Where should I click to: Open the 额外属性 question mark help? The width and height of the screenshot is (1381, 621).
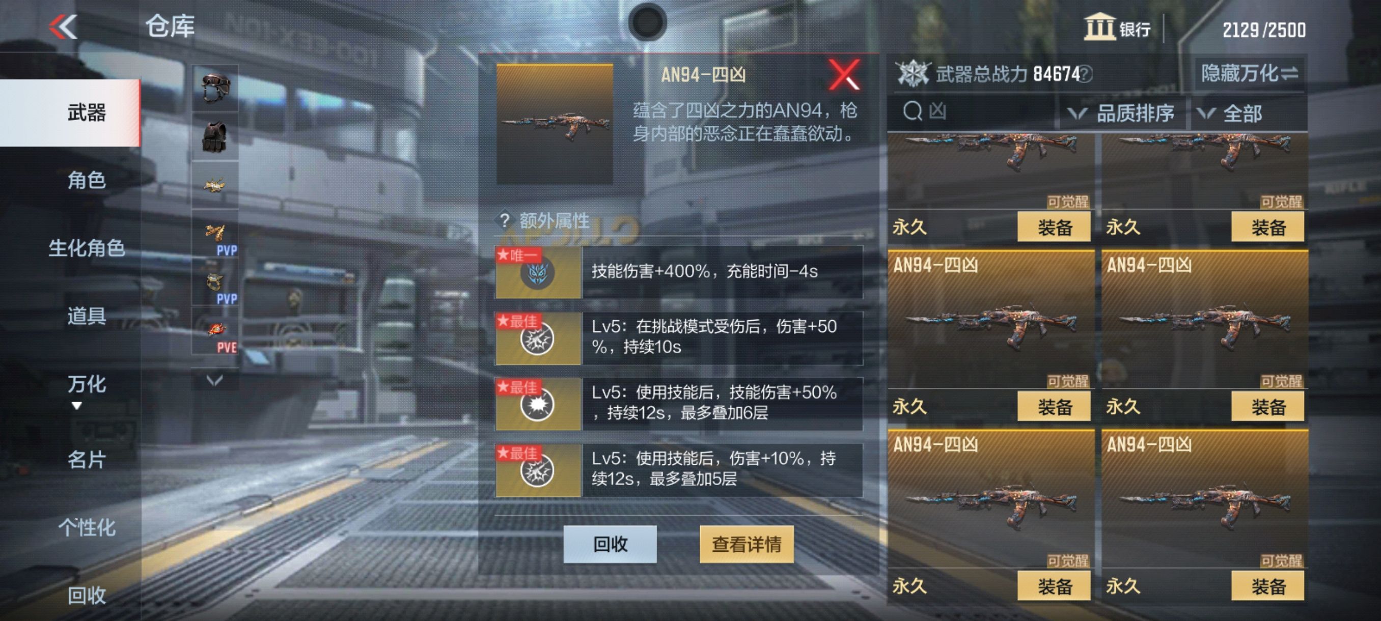coord(504,220)
